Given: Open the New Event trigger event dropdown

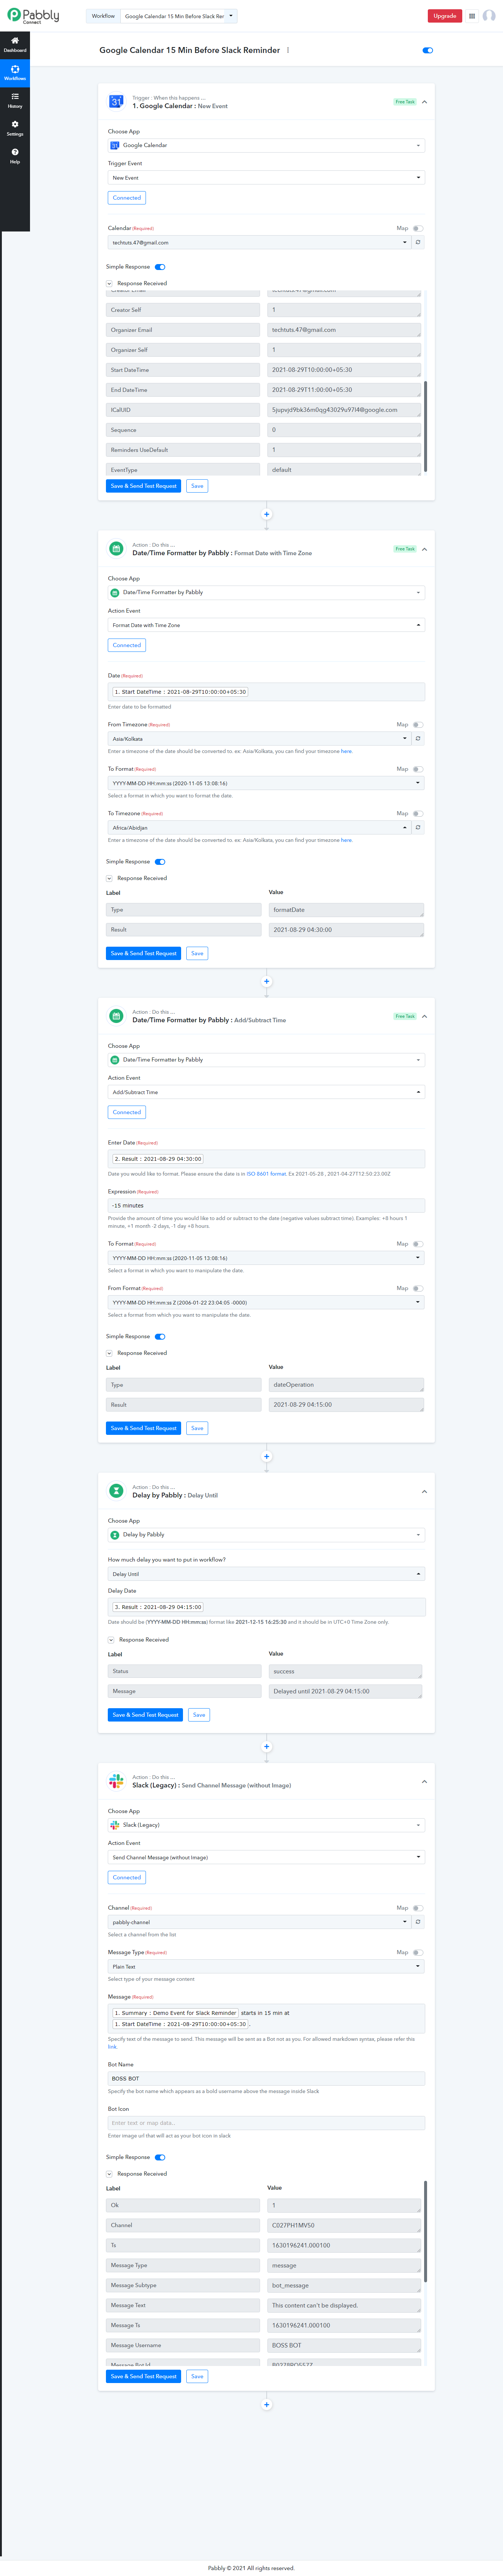Looking at the screenshot, I should [x=266, y=178].
